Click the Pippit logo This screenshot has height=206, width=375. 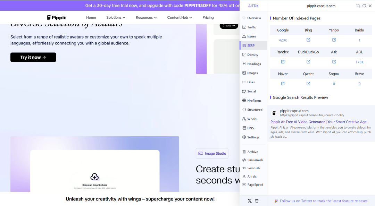[x=57, y=17]
